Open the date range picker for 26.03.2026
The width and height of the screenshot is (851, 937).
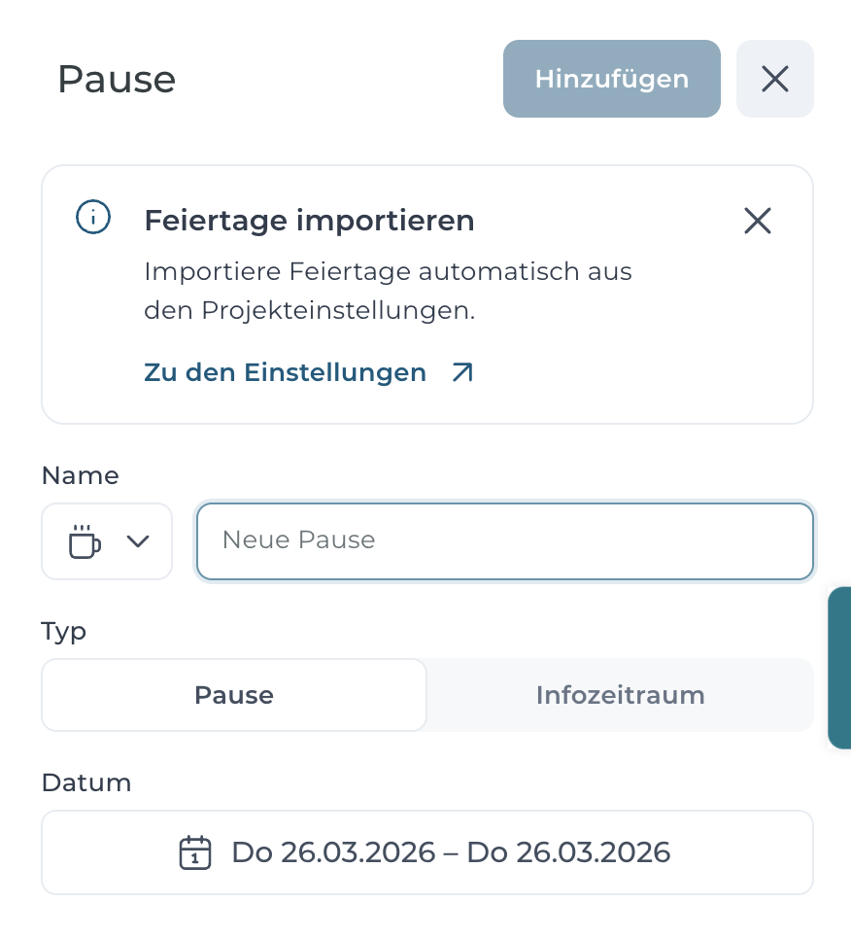(x=427, y=852)
